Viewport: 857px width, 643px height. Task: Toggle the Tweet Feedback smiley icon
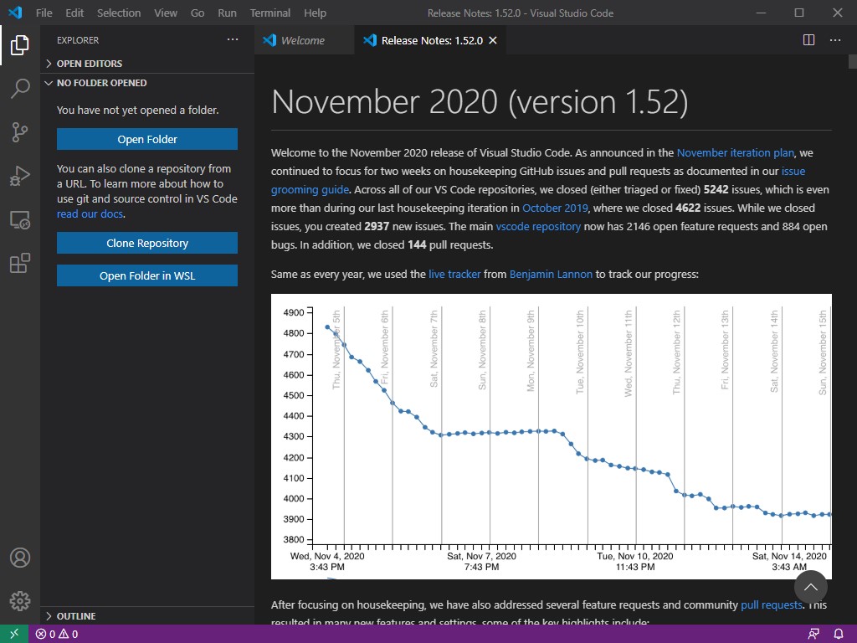click(813, 634)
